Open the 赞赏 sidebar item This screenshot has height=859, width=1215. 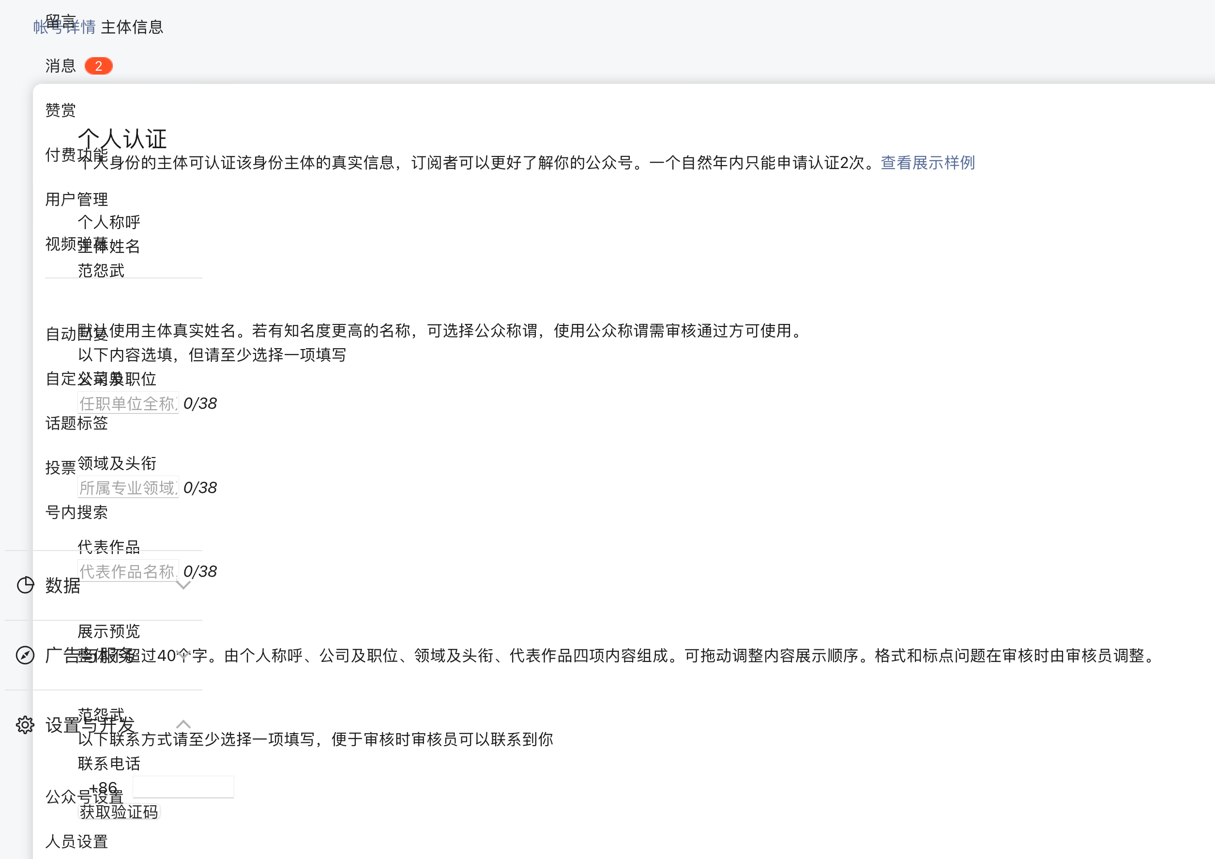point(61,110)
